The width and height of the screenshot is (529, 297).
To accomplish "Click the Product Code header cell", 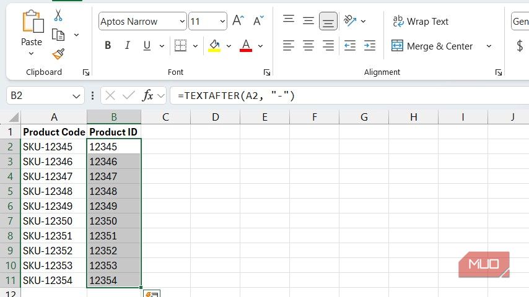I will (54, 132).
